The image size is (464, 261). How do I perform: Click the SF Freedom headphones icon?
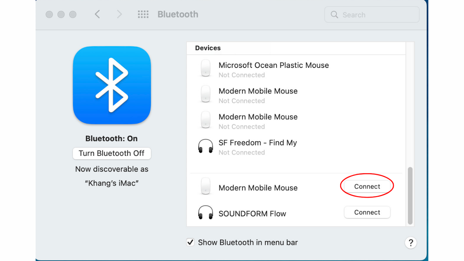click(206, 146)
